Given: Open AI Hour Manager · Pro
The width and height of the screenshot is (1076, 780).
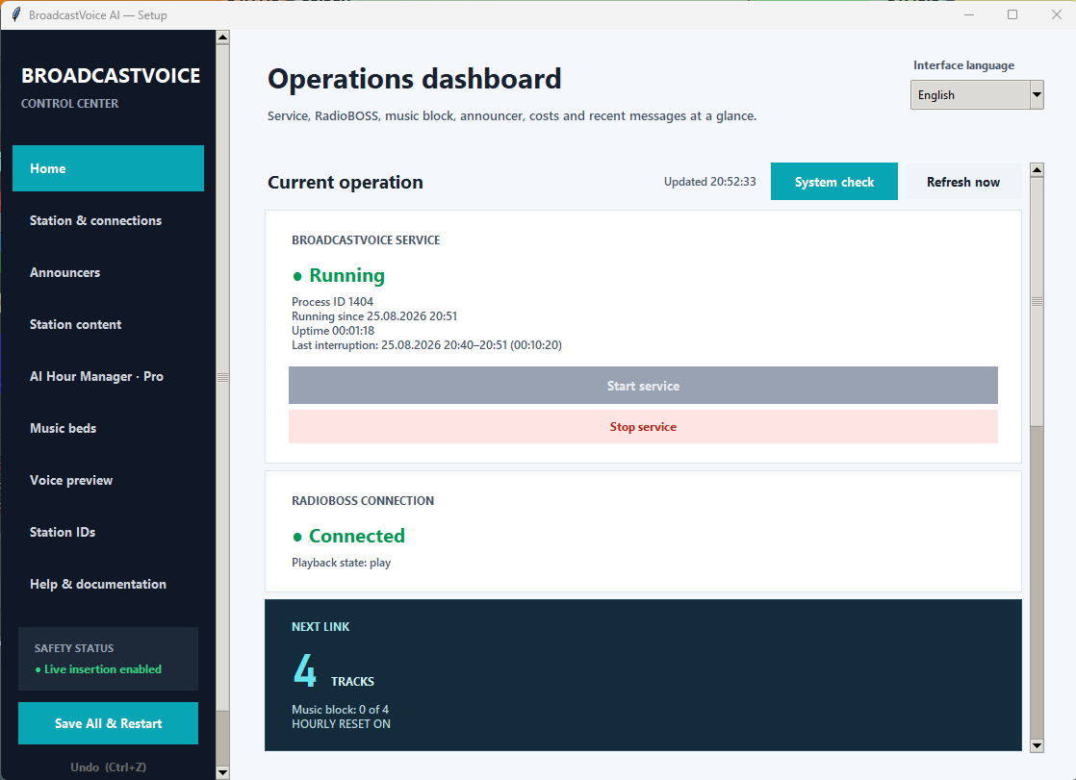Looking at the screenshot, I should coord(108,376).
